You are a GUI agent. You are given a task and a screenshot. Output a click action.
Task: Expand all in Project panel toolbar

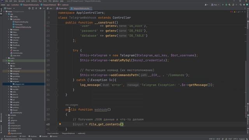tap(33, 8)
